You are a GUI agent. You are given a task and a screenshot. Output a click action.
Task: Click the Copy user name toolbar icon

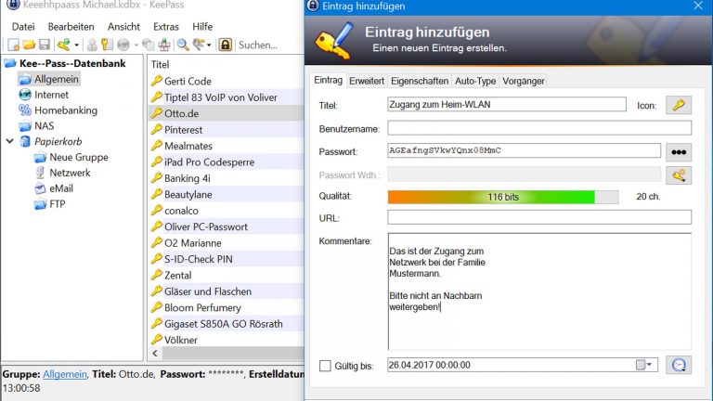point(92,45)
